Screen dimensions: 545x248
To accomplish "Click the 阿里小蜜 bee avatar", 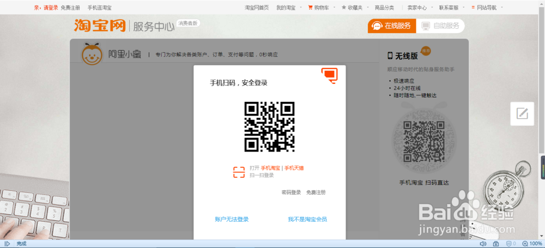I will click(92, 55).
